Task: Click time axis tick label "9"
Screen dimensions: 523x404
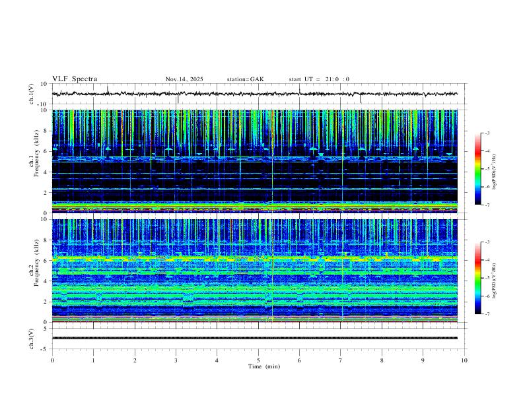Action: 423,360
